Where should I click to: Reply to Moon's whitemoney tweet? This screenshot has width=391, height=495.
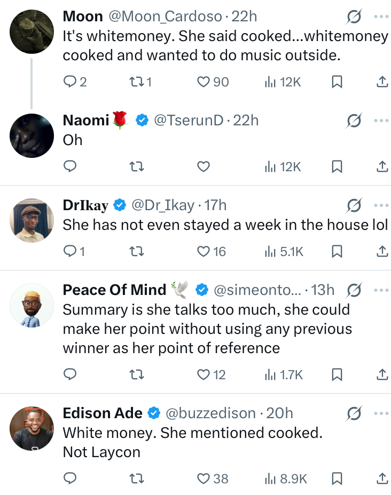click(71, 82)
